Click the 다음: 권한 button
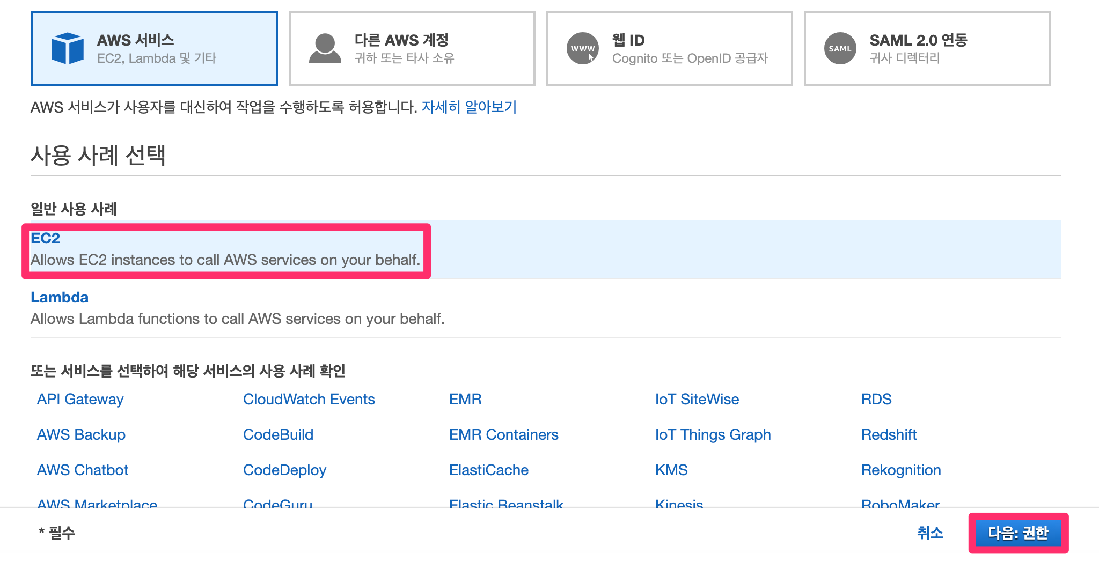The height and width of the screenshot is (576, 1099). [x=1019, y=534]
